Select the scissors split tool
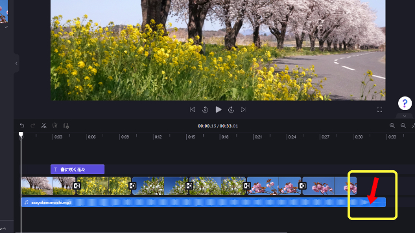 coord(44,126)
